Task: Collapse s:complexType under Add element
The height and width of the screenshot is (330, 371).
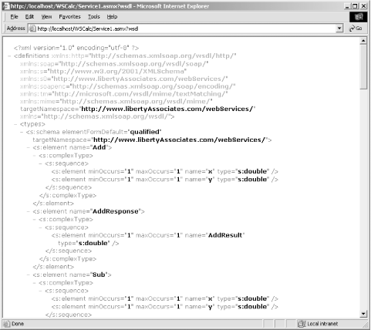Action: (35, 156)
